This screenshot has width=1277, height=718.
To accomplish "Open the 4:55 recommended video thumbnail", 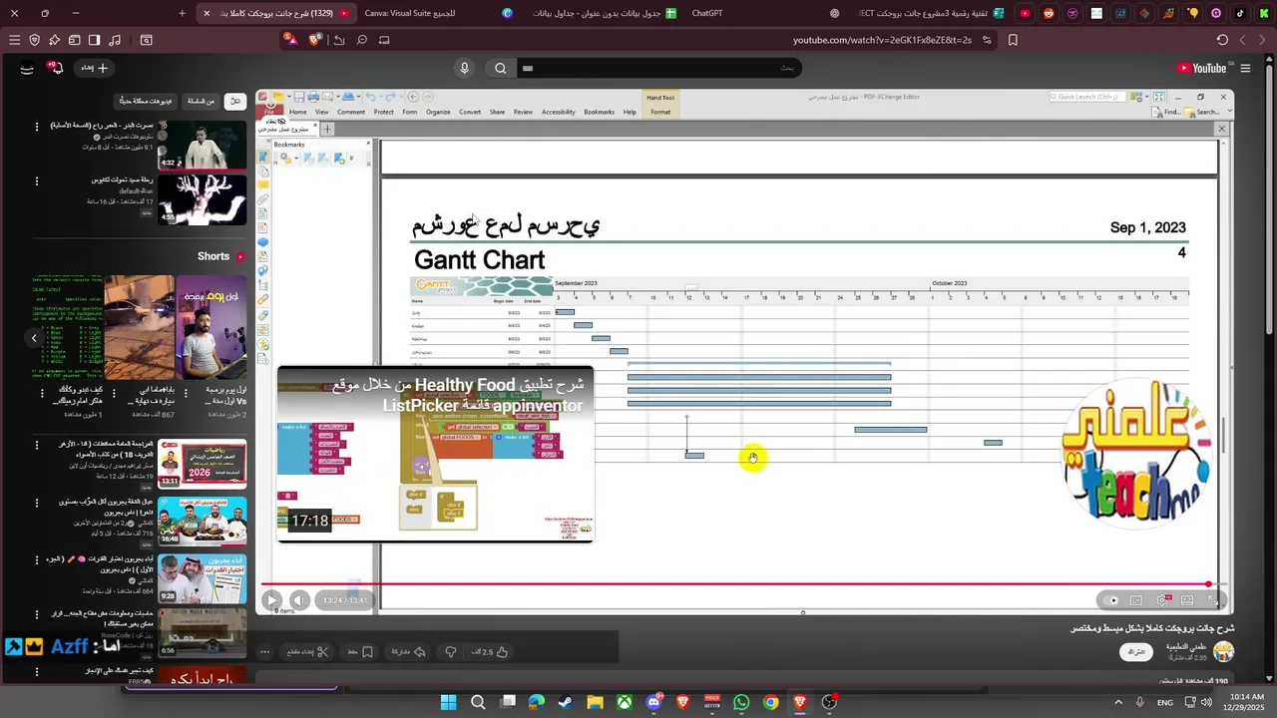I will [x=203, y=199].
